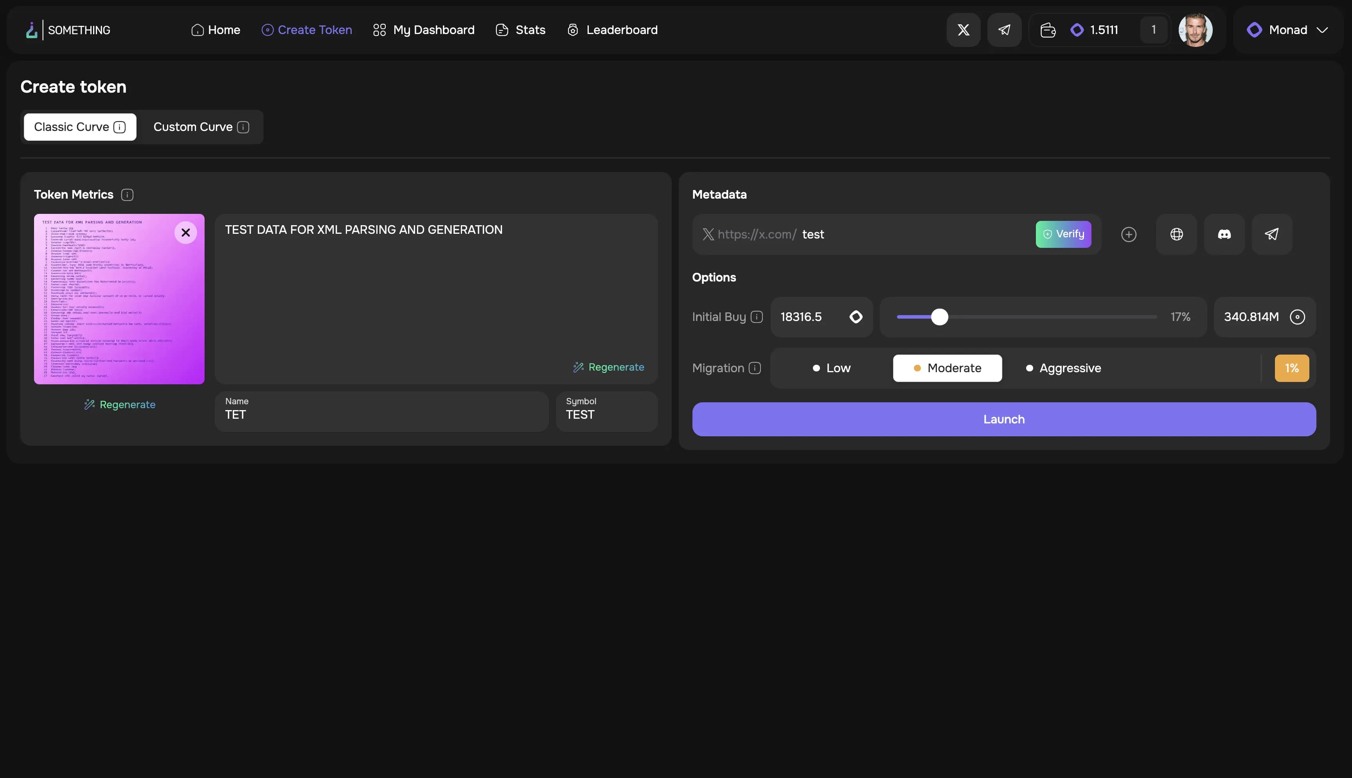Viewport: 1352px width, 778px height.
Task: Select Aggressive migration option
Action: 1063,368
